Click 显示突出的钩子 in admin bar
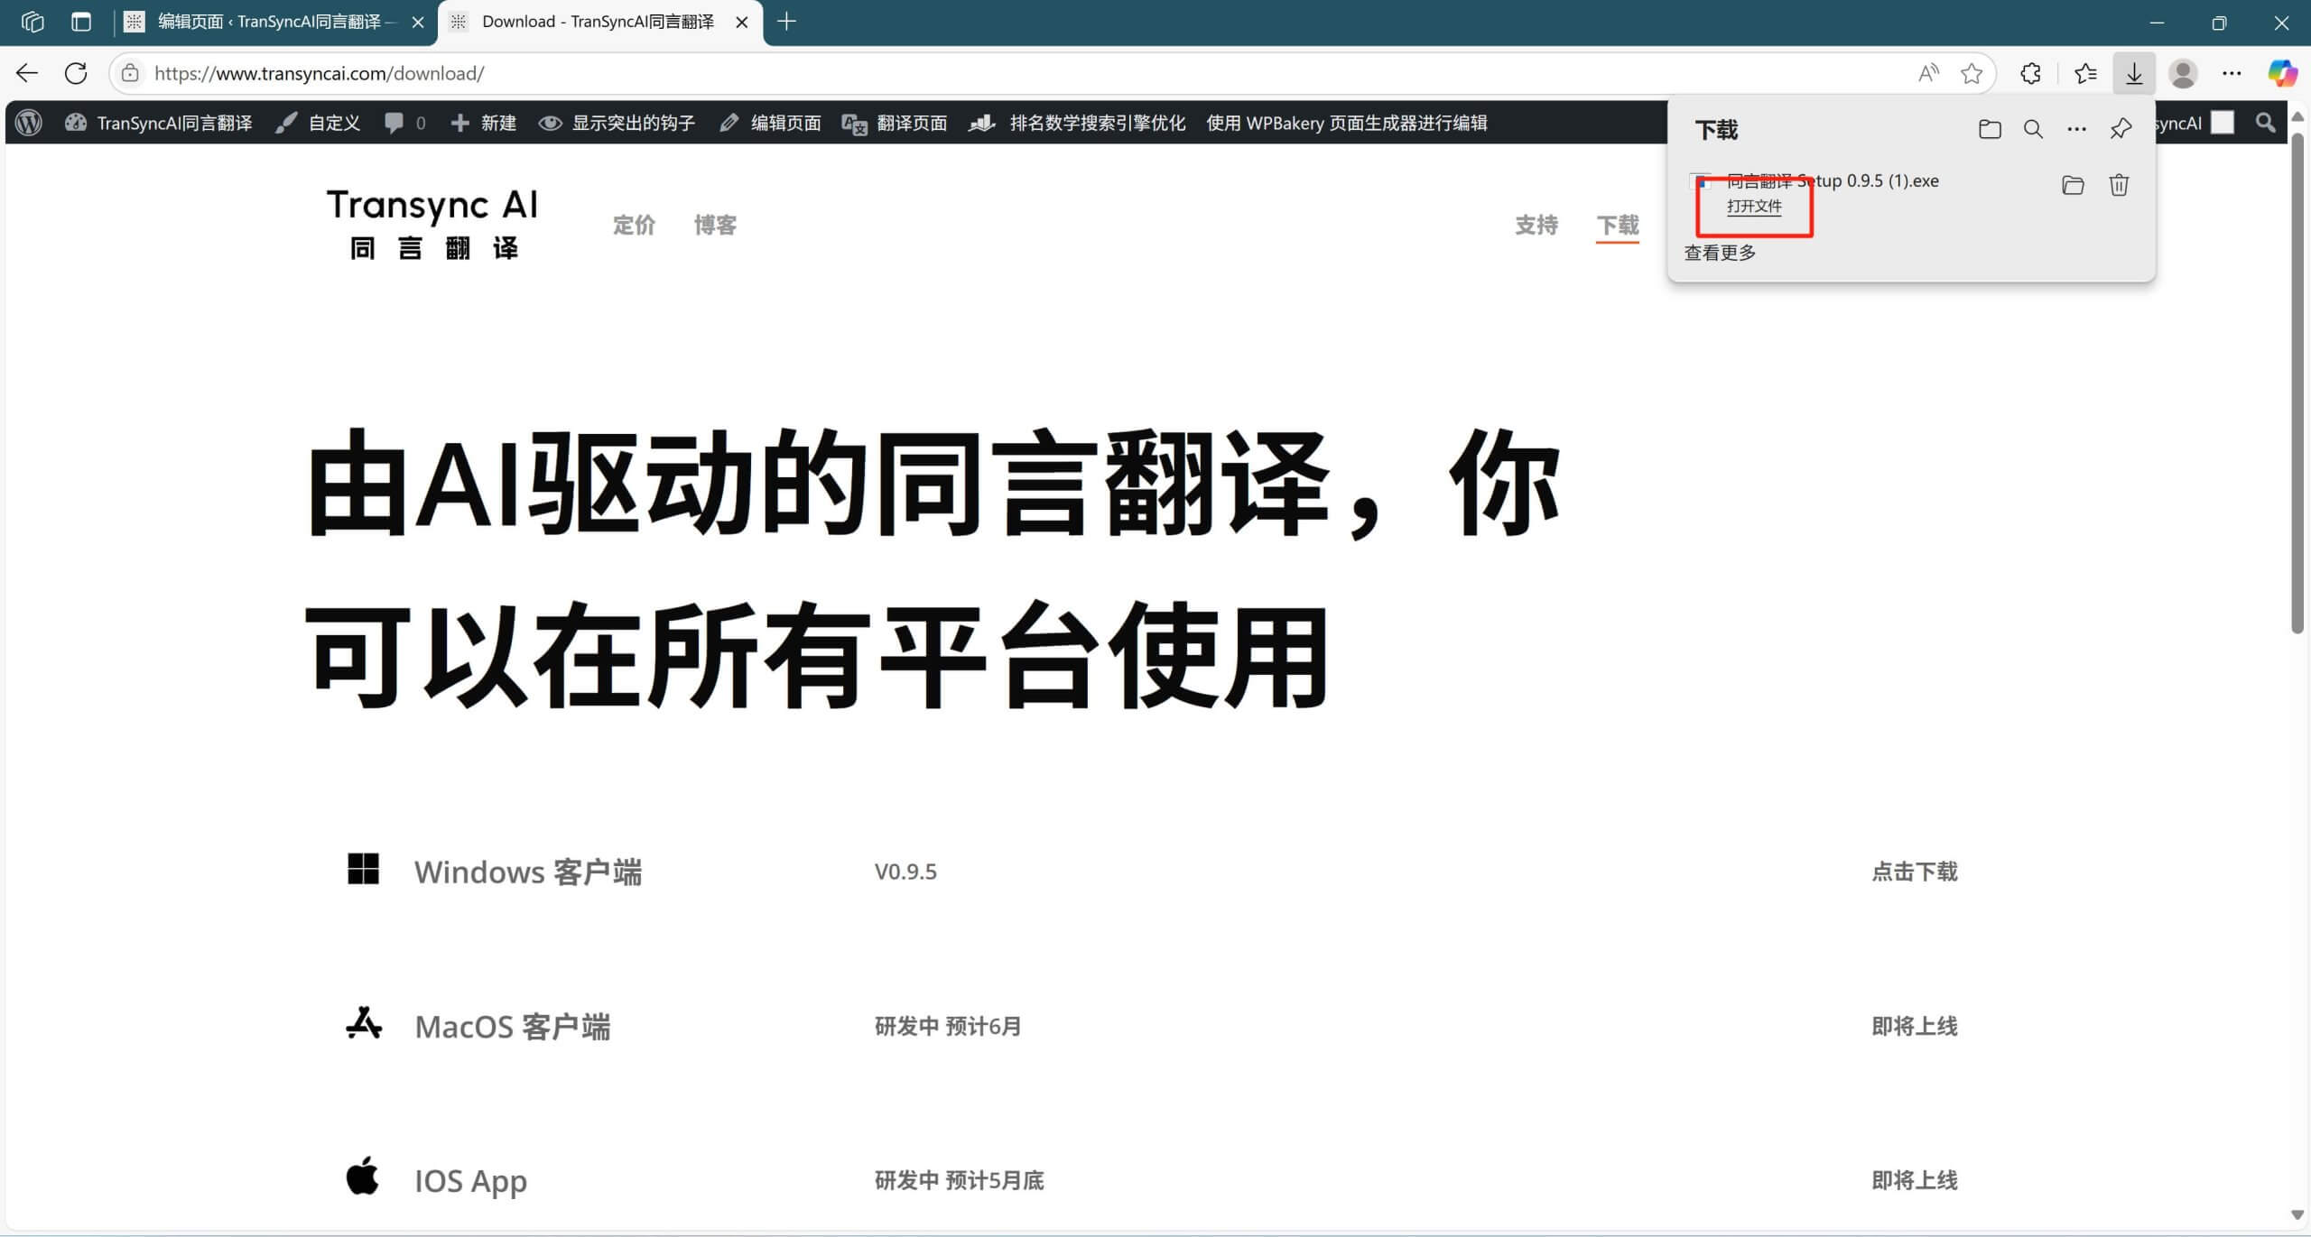2311x1237 pixels. tap(617, 123)
